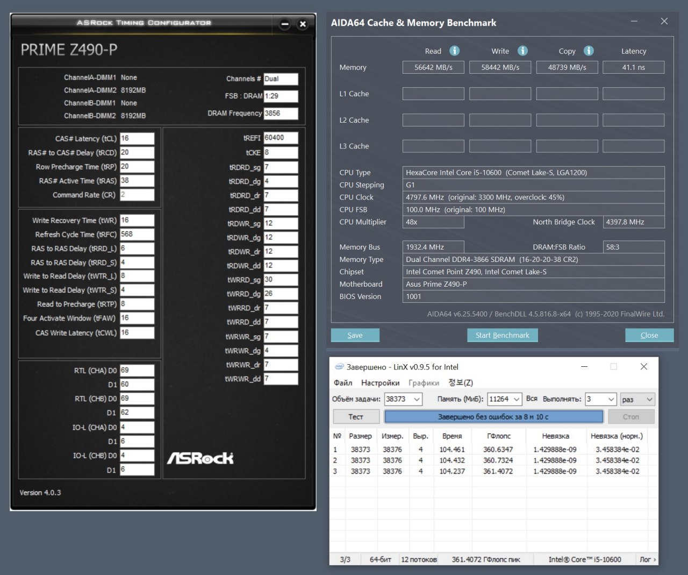
Task: Start the AIDA64 benchmark
Action: [503, 335]
